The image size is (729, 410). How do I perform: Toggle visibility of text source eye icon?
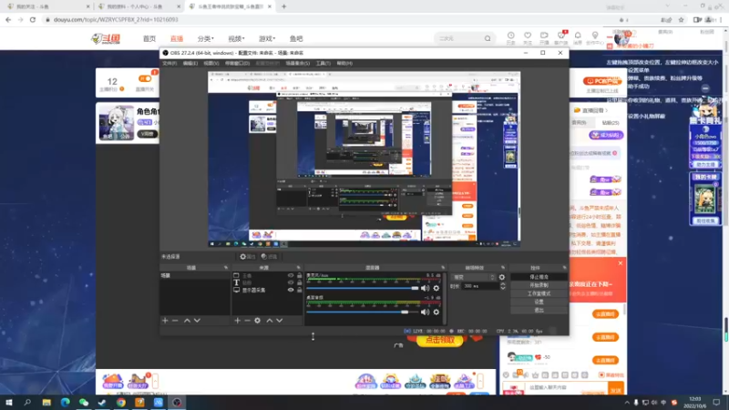coord(291,282)
